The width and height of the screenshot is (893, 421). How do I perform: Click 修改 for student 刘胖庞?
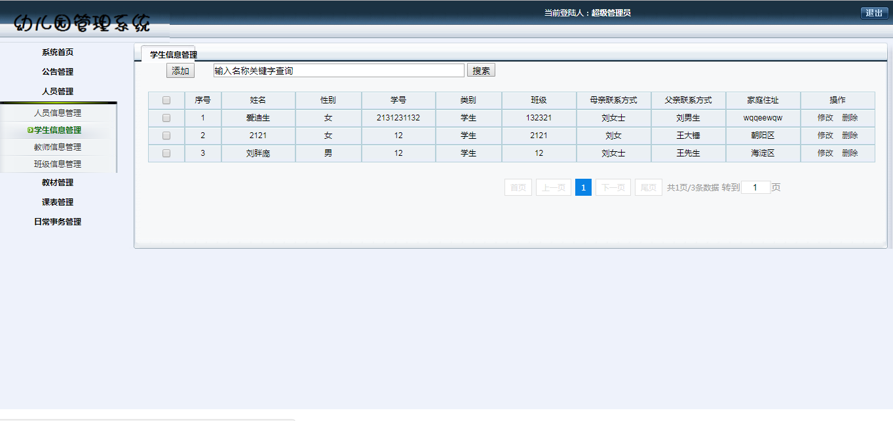(826, 153)
